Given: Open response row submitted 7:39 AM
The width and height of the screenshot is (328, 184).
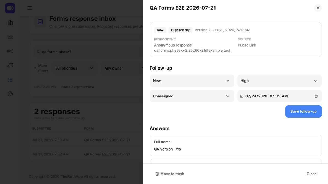Looking at the screenshot, I should pyautogui.click(x=86, y=140).
